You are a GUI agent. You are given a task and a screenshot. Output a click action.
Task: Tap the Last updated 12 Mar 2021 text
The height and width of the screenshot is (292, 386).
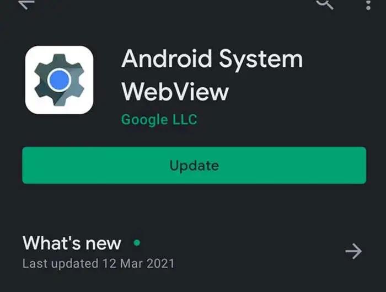[98, 263]
